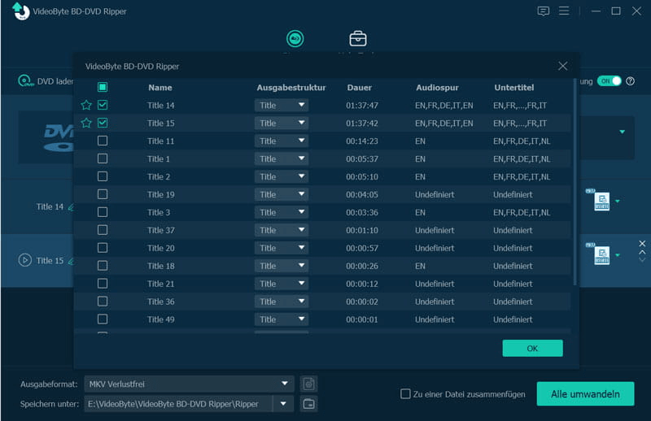Check the Title 18 checkbox
Image resolution: width=651 pixels, height=421 pixels.
(x=103, y=266)
